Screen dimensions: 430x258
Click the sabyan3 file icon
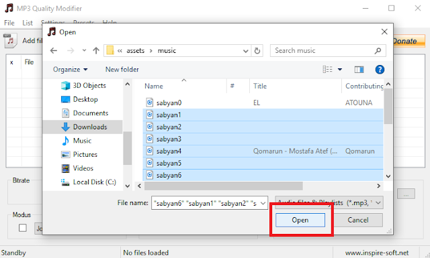149,139
